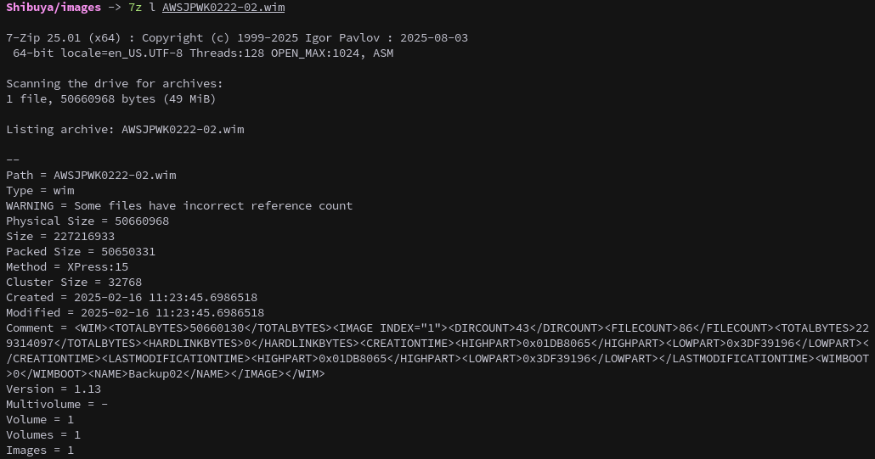Click the Shibuya/images prompt path
Image resolution: width=875 pixels, height=459 pixels.
(x=54, y=8)
